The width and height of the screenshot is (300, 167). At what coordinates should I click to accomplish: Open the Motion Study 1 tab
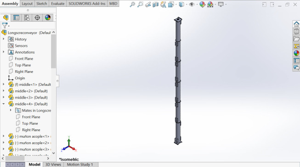pyautogui.click(x=80, y=164)
